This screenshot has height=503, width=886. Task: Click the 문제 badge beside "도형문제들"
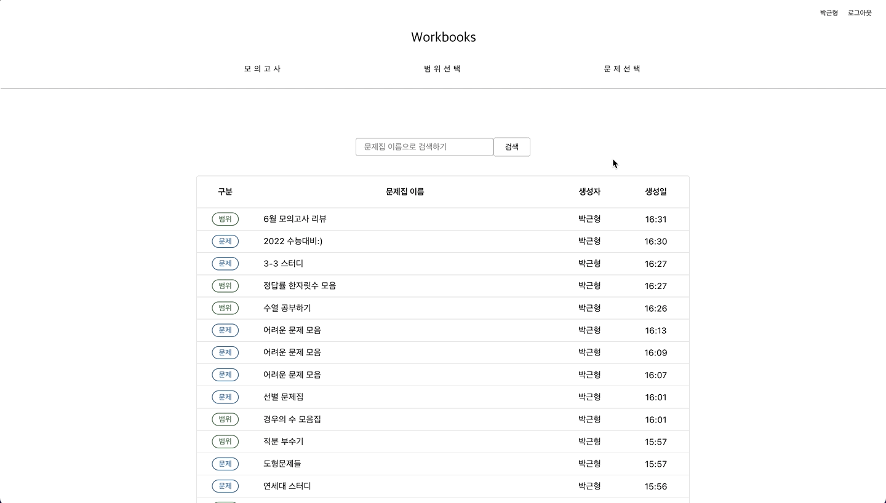coord(225,464)
